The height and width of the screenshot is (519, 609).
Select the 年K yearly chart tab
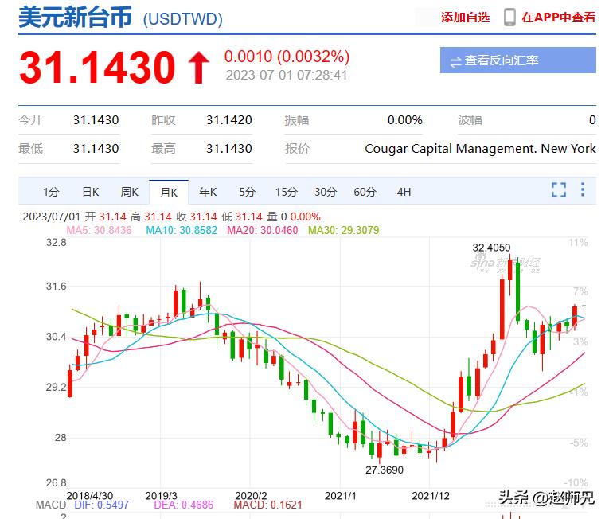point(208,192)
